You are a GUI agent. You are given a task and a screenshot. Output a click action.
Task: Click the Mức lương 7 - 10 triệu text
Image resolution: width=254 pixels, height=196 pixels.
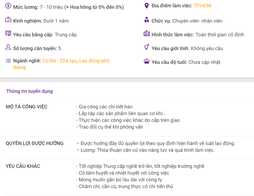click(x=38, y=7)
